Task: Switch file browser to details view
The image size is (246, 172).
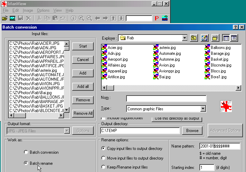Action: [234, 38]
